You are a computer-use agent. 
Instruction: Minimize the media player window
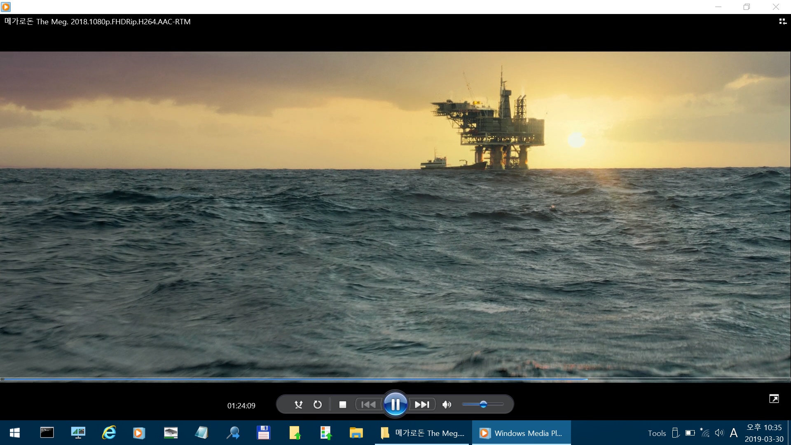(x=718, y=7)
